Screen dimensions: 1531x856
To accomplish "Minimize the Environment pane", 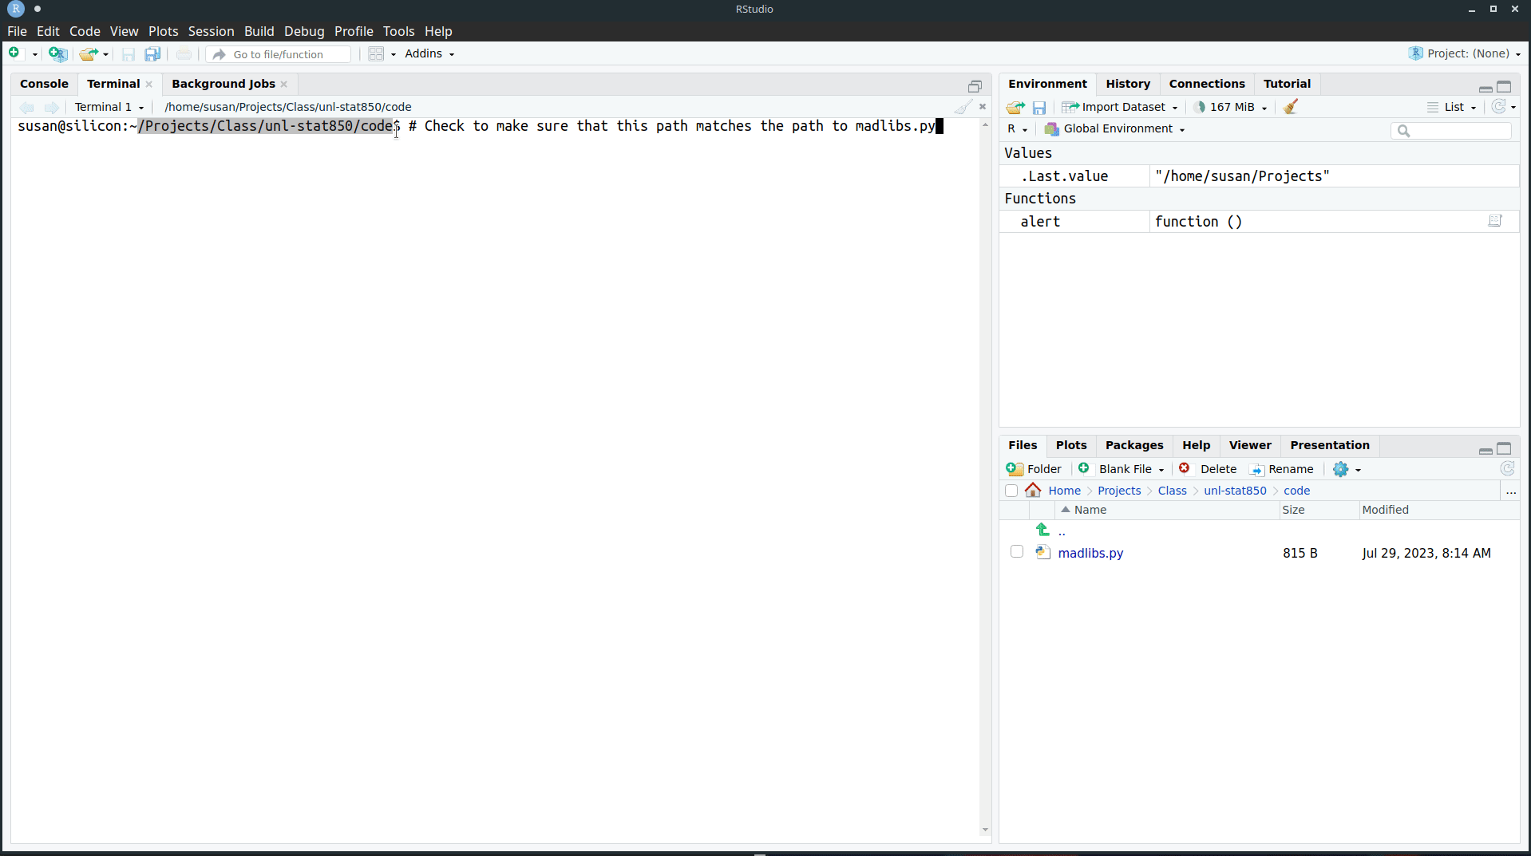I will (x=1485, y=88).
